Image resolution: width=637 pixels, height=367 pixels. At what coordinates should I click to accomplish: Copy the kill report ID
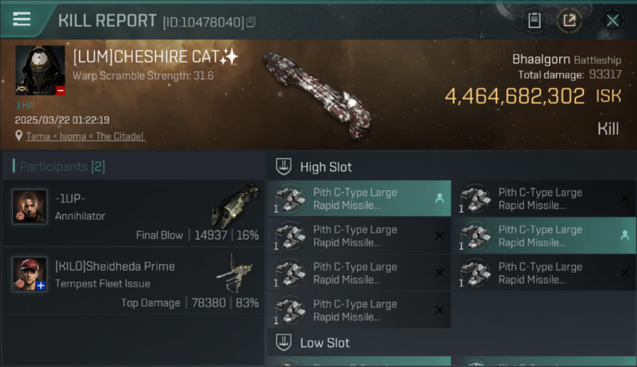251,22
